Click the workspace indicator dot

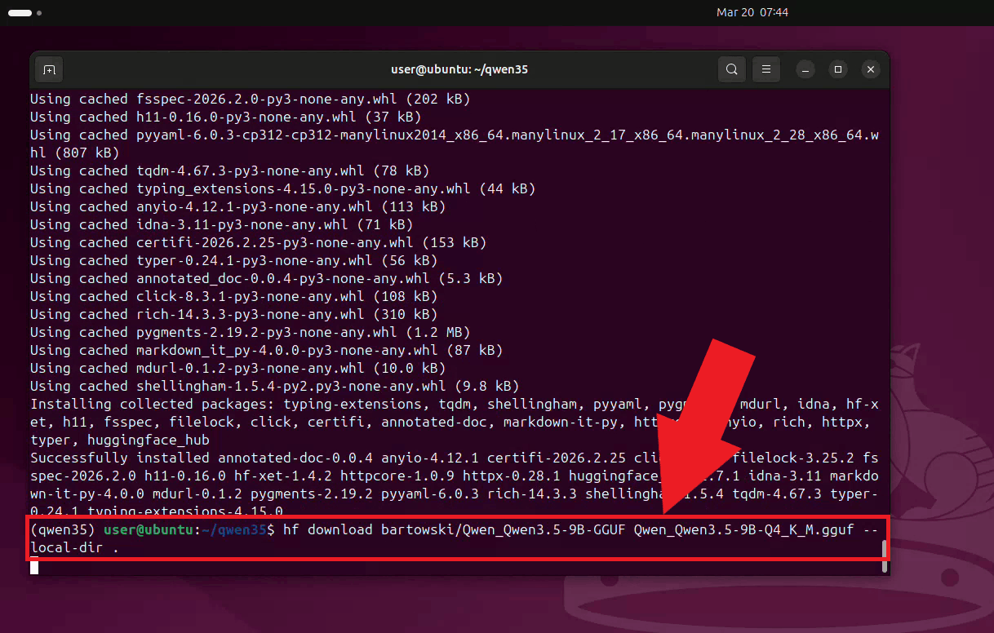click(x=39, y=13)
